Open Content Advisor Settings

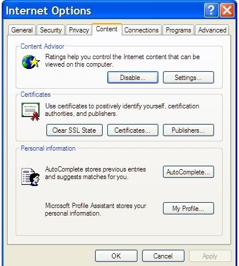(x=189, y=78)
